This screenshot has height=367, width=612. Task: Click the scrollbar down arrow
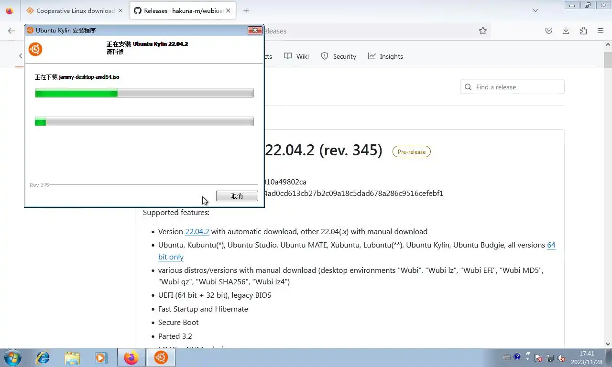tap(608, 344)
